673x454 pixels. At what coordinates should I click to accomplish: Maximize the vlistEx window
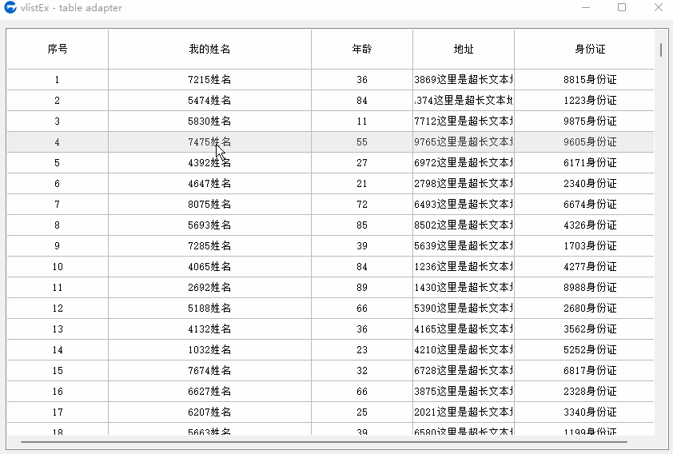click(x=622, y=7)
